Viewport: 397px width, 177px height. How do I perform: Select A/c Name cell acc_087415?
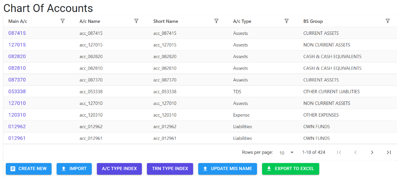tap(91, 33)
